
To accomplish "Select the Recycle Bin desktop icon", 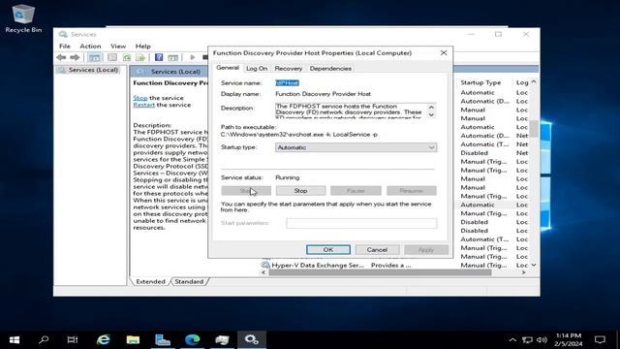I will point(23,18).
